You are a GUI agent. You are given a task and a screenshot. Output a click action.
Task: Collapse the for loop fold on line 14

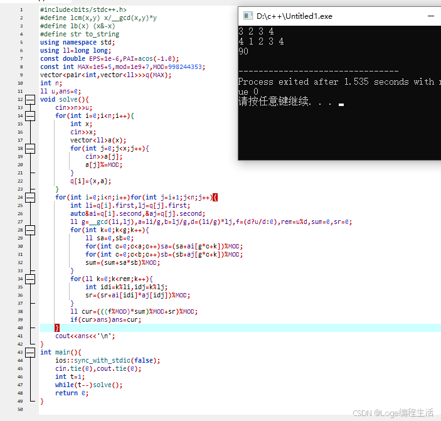(30, 116)
